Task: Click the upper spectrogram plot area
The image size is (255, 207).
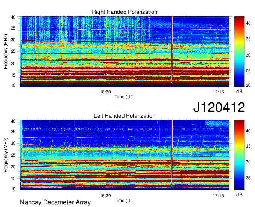Action: [124, 51]
